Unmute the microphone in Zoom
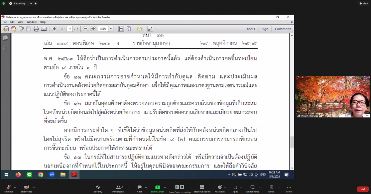371x194 pixels. tap(8, 189)
